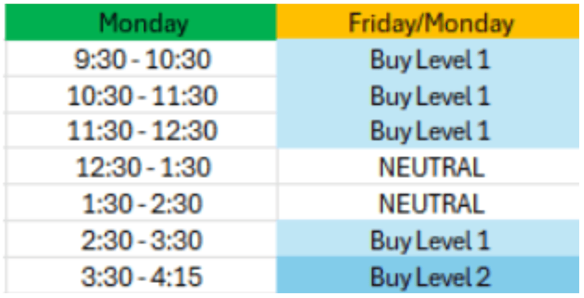This screenshot has width=584, height=298.
Task: Pick the darkest blue shaded cell
Action: [428, 275]
